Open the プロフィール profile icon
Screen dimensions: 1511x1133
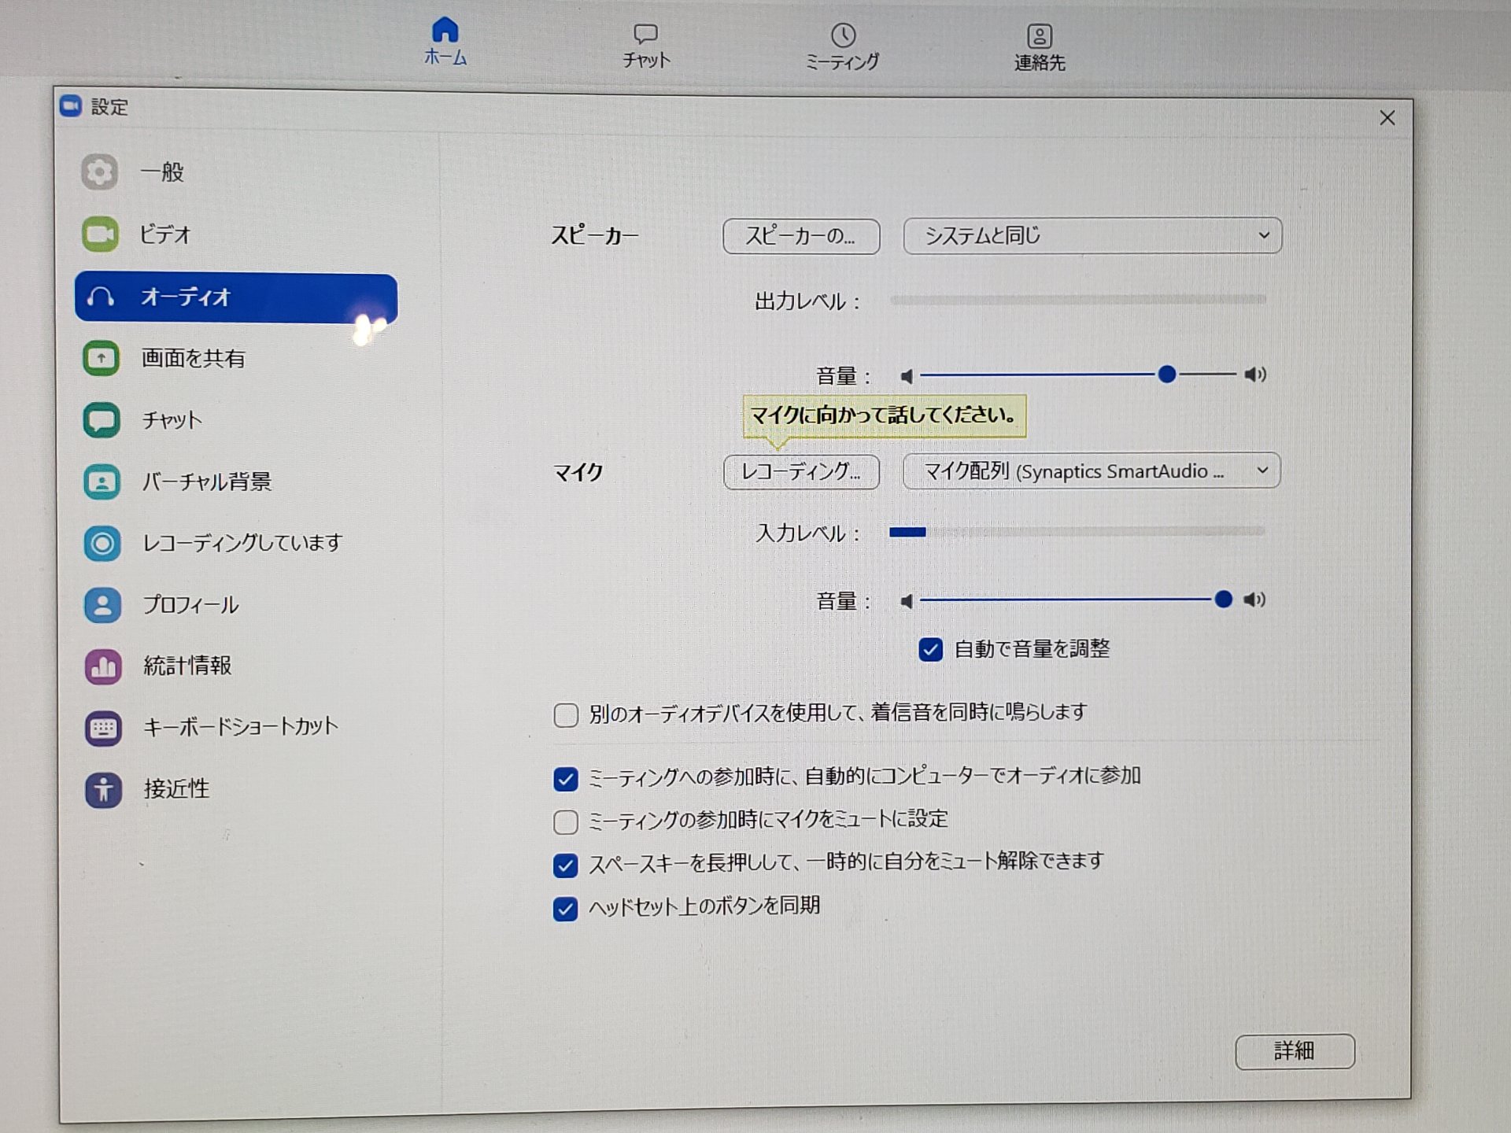coord(102,605)
